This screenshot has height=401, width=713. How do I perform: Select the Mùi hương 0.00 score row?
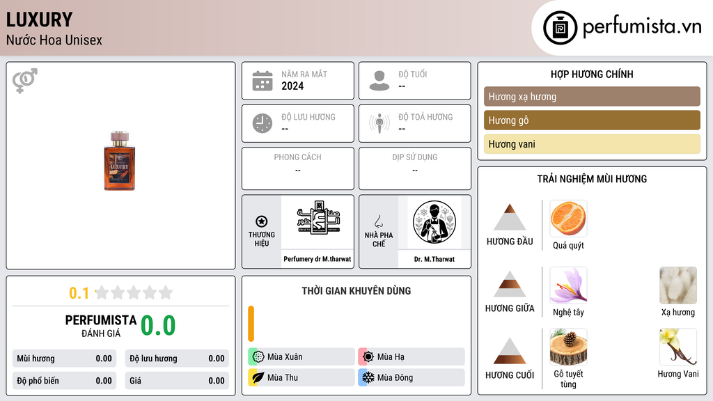coord(64,359)
